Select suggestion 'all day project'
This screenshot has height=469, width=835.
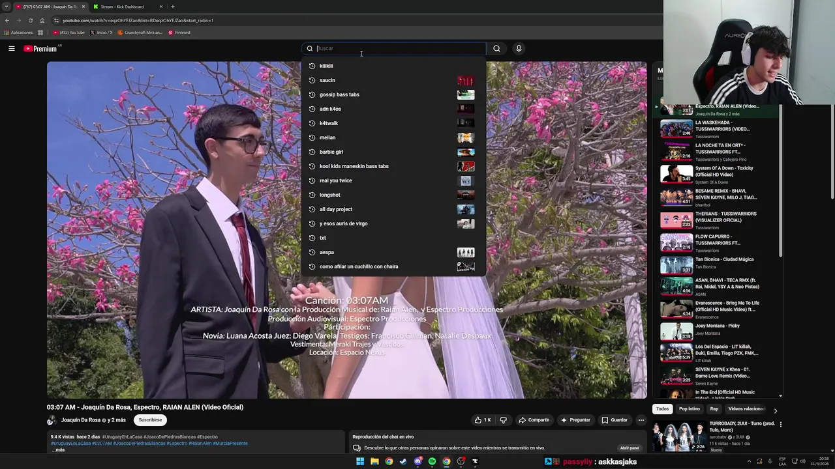coord(393,209)
